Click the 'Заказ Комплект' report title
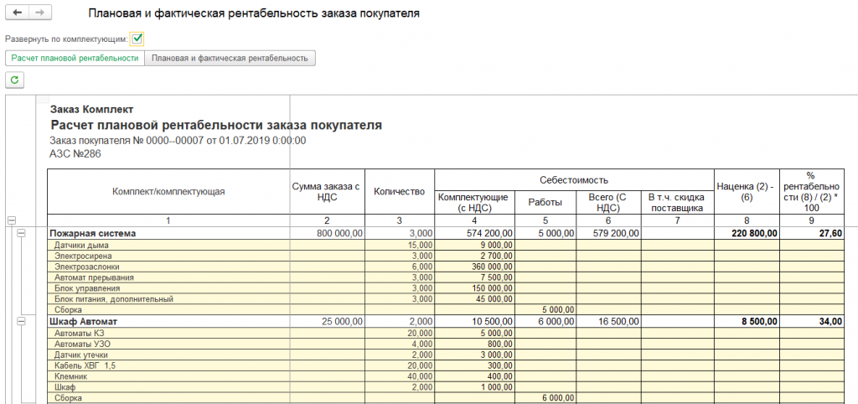Viewport: 858px width, 404px height. pos(91,110)
